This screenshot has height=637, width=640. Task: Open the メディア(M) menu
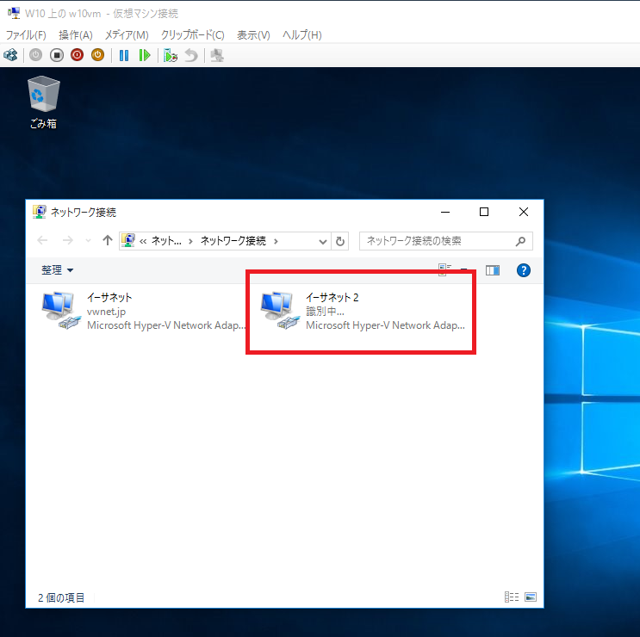(x=127, y=35)
